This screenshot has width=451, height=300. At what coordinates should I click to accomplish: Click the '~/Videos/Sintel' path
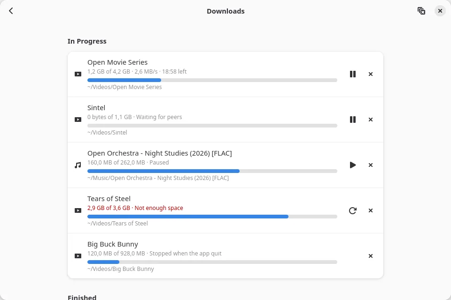[x=107, y=133]
